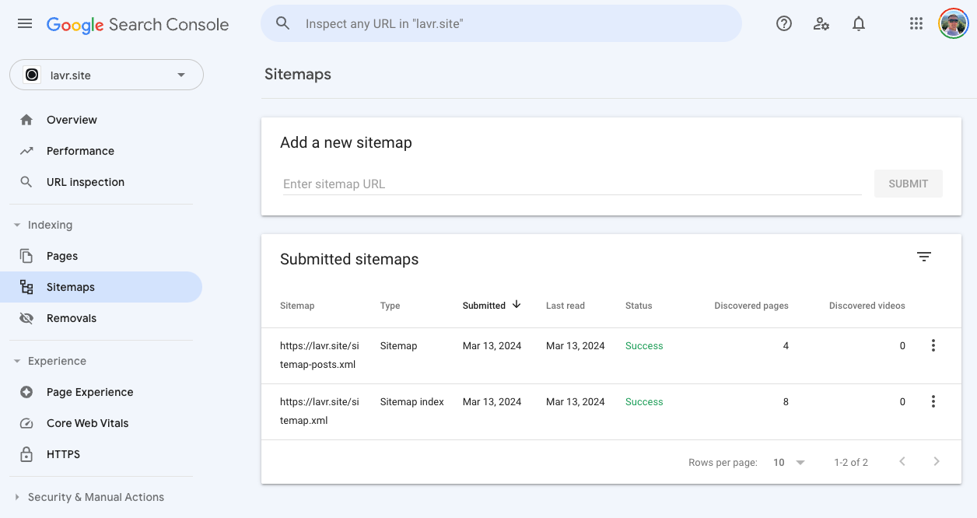The width and height of the screenshot is (977, 518).
Task: Open the Rows per page dropdown
Action: 789,462
